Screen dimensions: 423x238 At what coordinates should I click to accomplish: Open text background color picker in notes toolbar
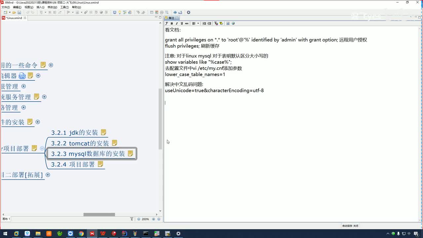click(221, 23)
